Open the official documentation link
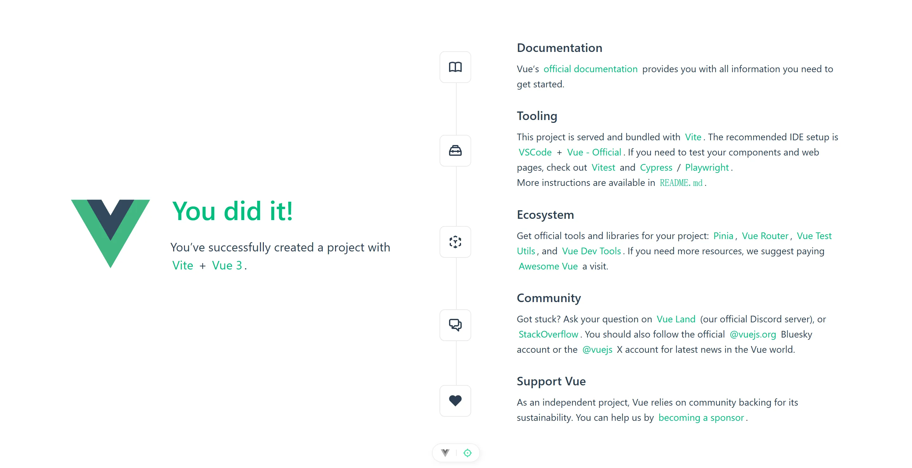This screenshot has width=912, height=468. click(590, 69)
